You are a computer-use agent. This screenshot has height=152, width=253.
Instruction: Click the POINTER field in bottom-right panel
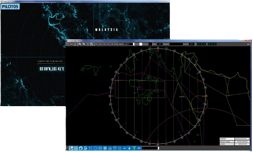[x=227, y=139]
